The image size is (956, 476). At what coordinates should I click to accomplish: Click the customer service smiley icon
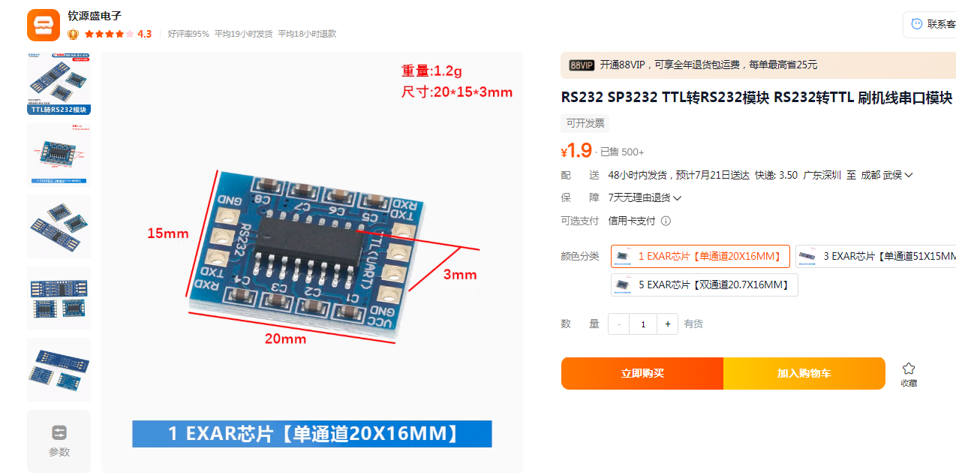point(916,24)
